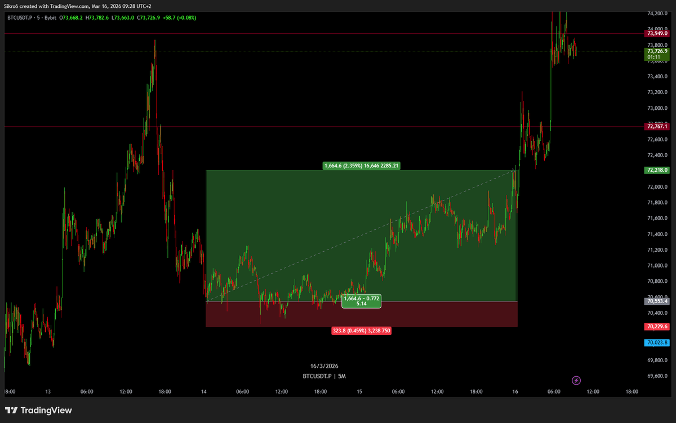Click the date label 15 on time axis
The image size is (676, 423).
click(359, 392)
